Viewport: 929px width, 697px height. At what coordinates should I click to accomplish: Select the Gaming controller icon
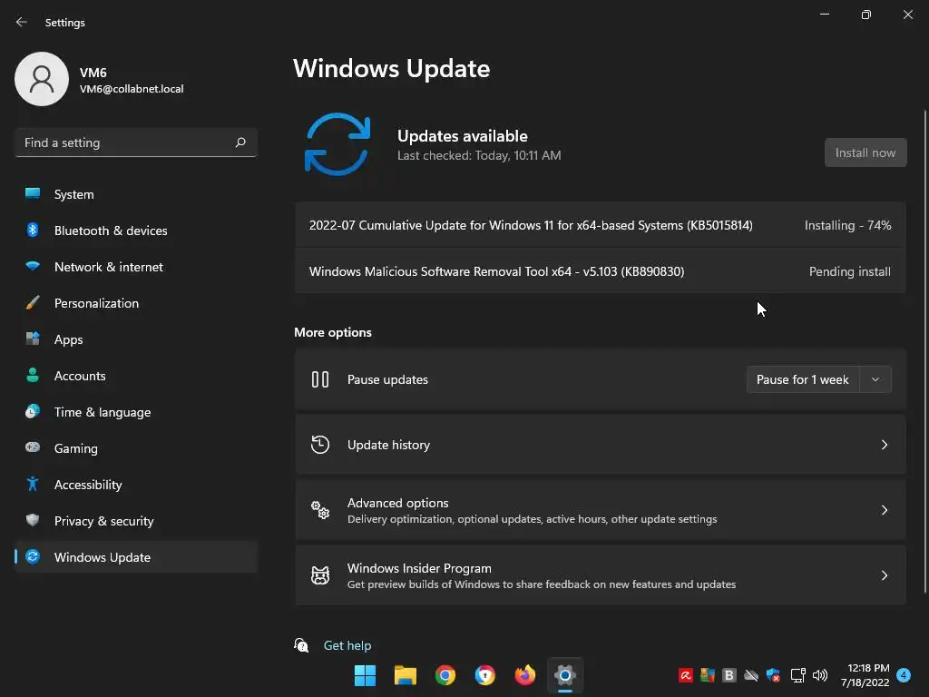[x=33, y=447]
